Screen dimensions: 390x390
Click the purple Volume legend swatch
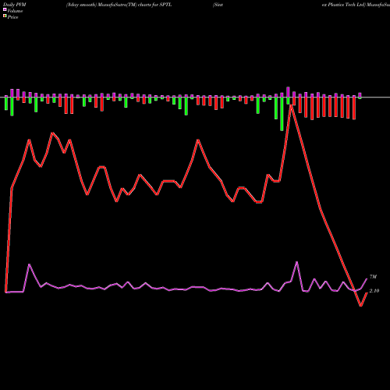[5, 9]
